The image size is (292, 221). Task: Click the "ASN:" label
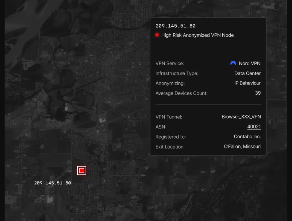(161, 127)
